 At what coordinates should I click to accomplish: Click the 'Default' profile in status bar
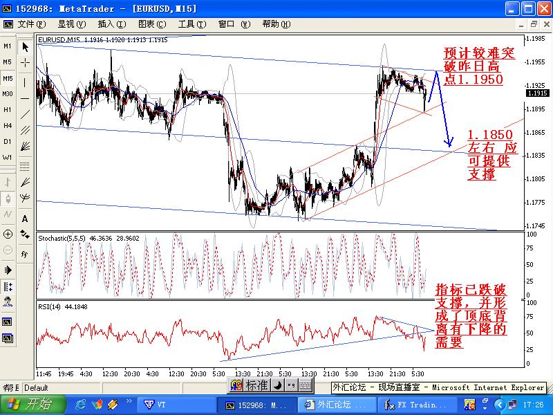(36, 388)
